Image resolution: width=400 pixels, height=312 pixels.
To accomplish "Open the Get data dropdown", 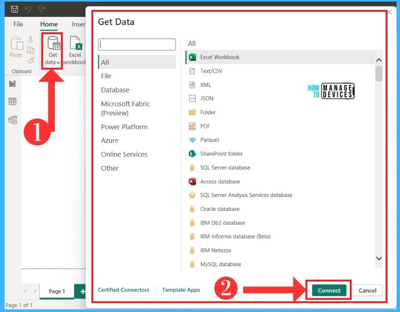I will [53, 51].
